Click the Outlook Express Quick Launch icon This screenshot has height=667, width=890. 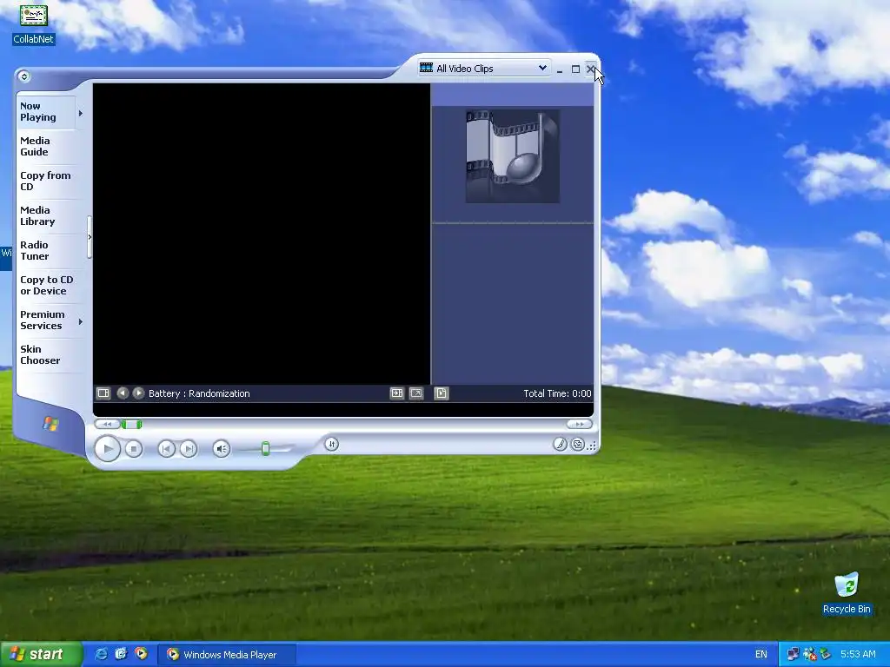click(121, 654)
